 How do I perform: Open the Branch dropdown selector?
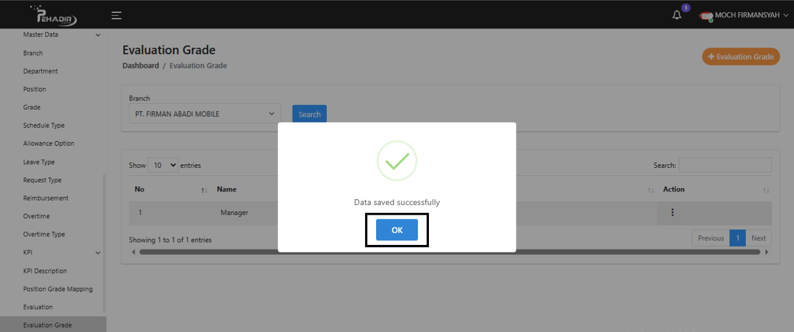[x=205, y=114]
